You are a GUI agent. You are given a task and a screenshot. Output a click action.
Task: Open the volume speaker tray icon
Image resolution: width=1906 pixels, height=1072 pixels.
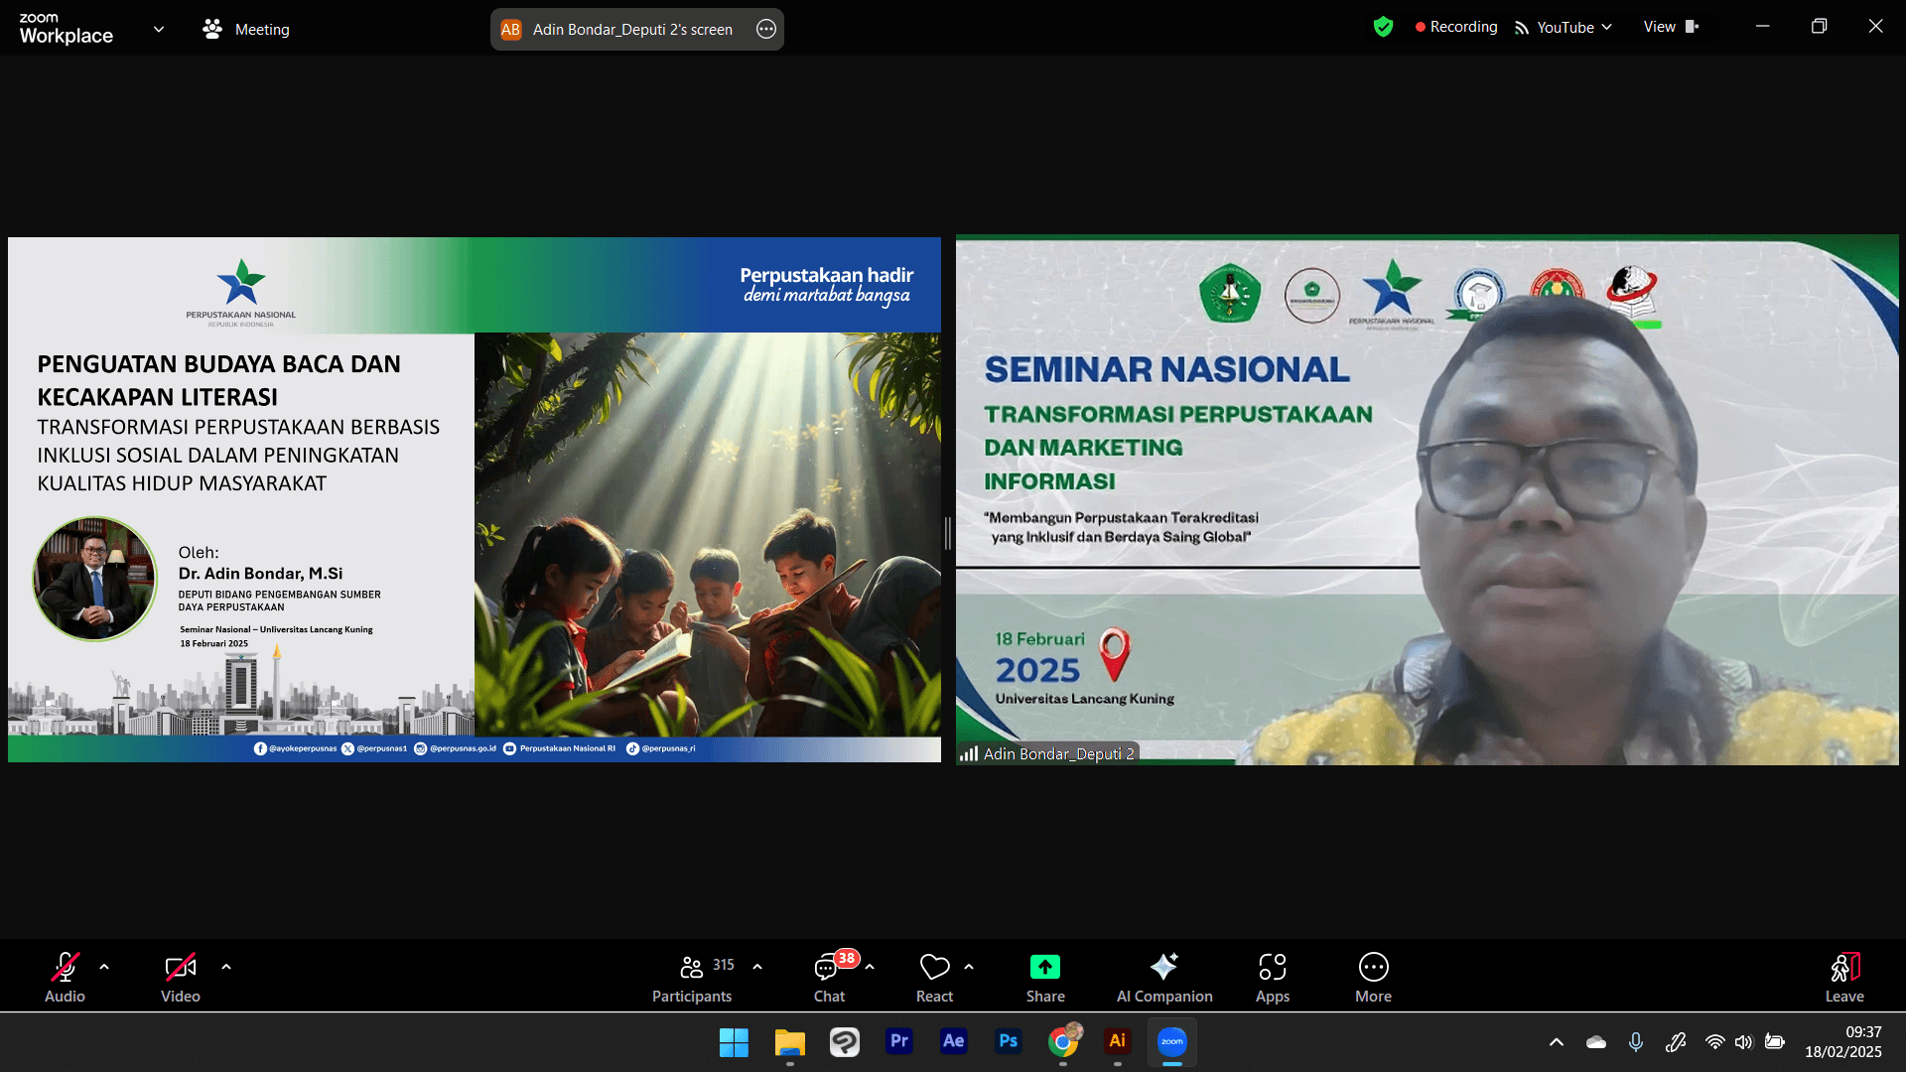(1744, 1042)
